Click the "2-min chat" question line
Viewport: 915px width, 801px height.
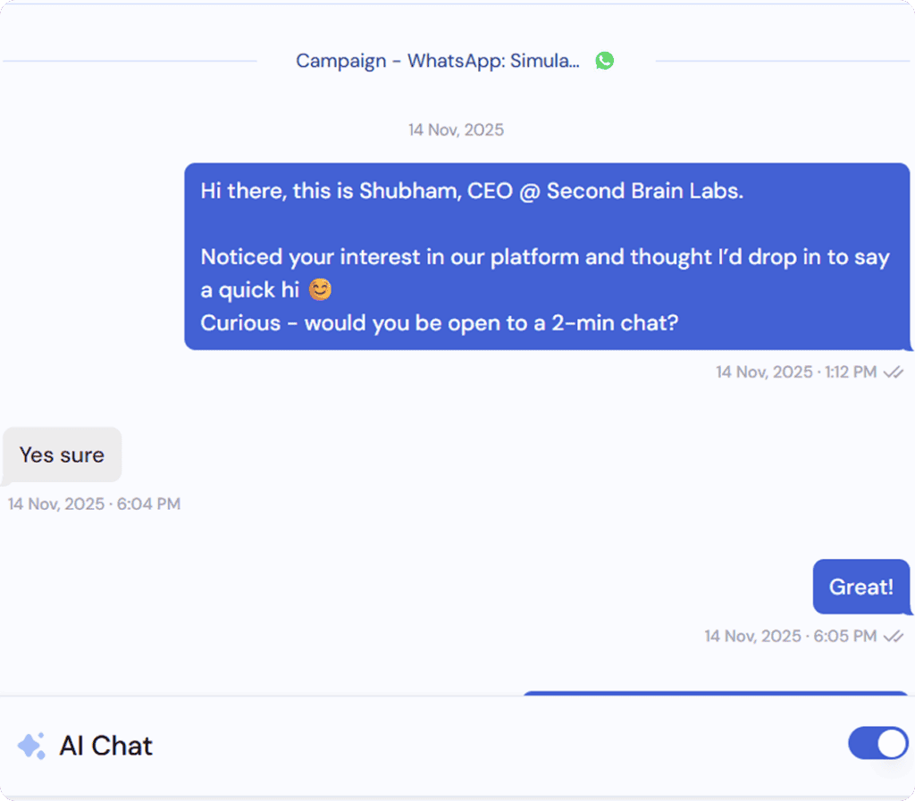tap(439, 322)
